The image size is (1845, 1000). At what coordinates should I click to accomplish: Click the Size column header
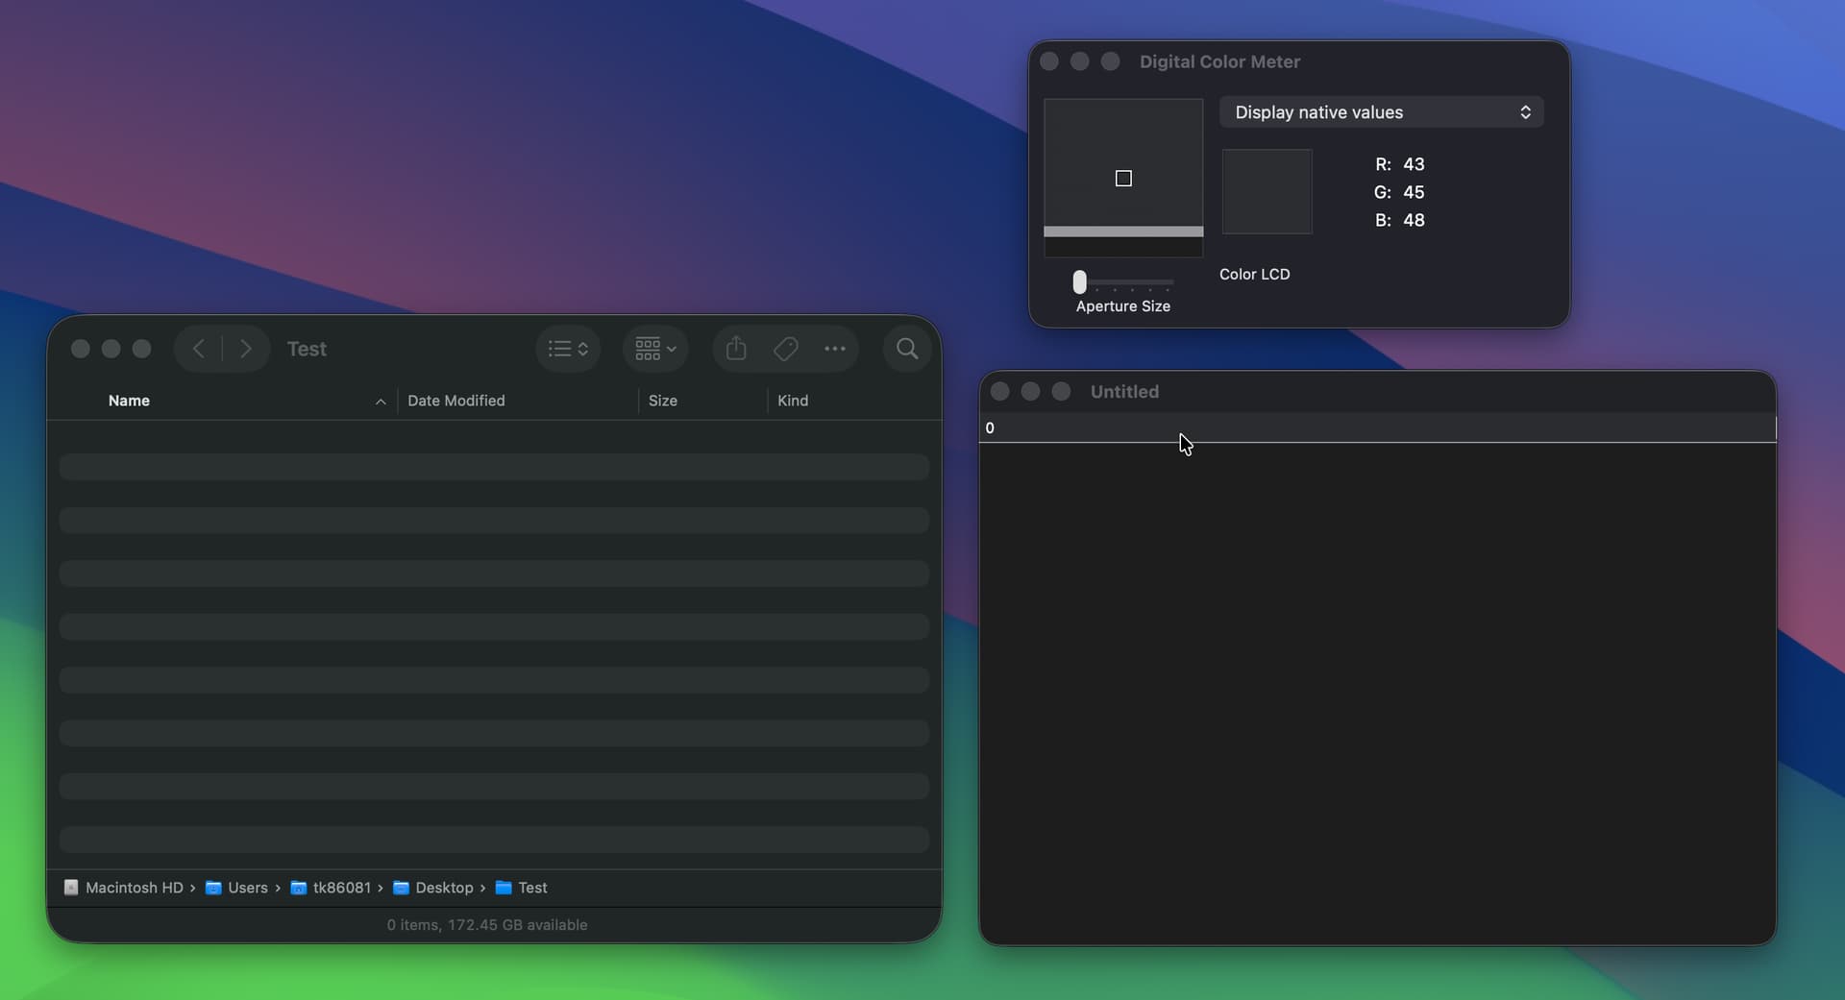(x=662, y=401)
